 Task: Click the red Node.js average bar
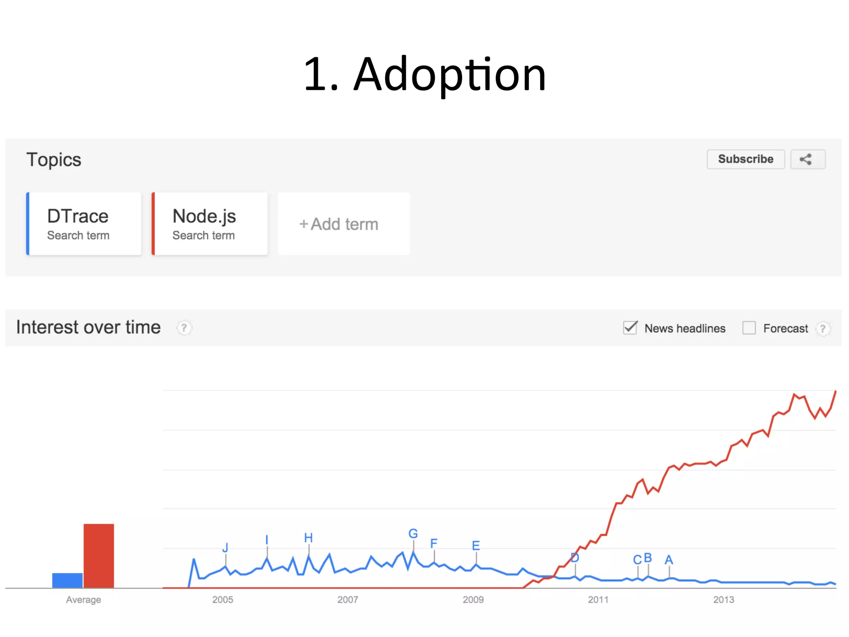(x=99, y=556)
